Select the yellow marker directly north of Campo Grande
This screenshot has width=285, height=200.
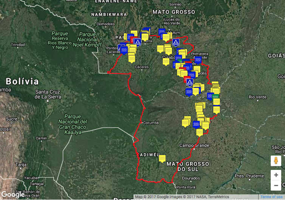click(200, 132)
